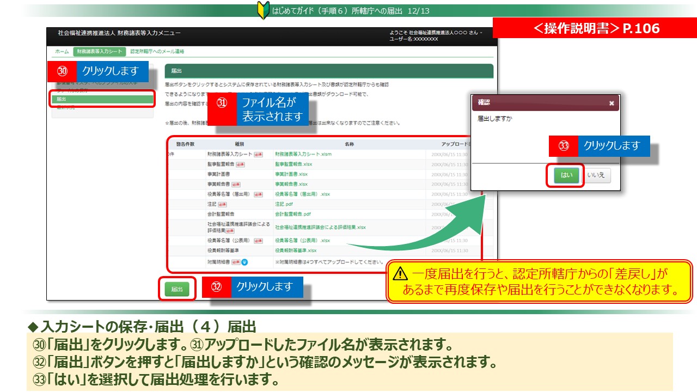Open 役員等名簿（届出用）.xlsx link
This screenshot has width=697, height=392.
[302, 194]
